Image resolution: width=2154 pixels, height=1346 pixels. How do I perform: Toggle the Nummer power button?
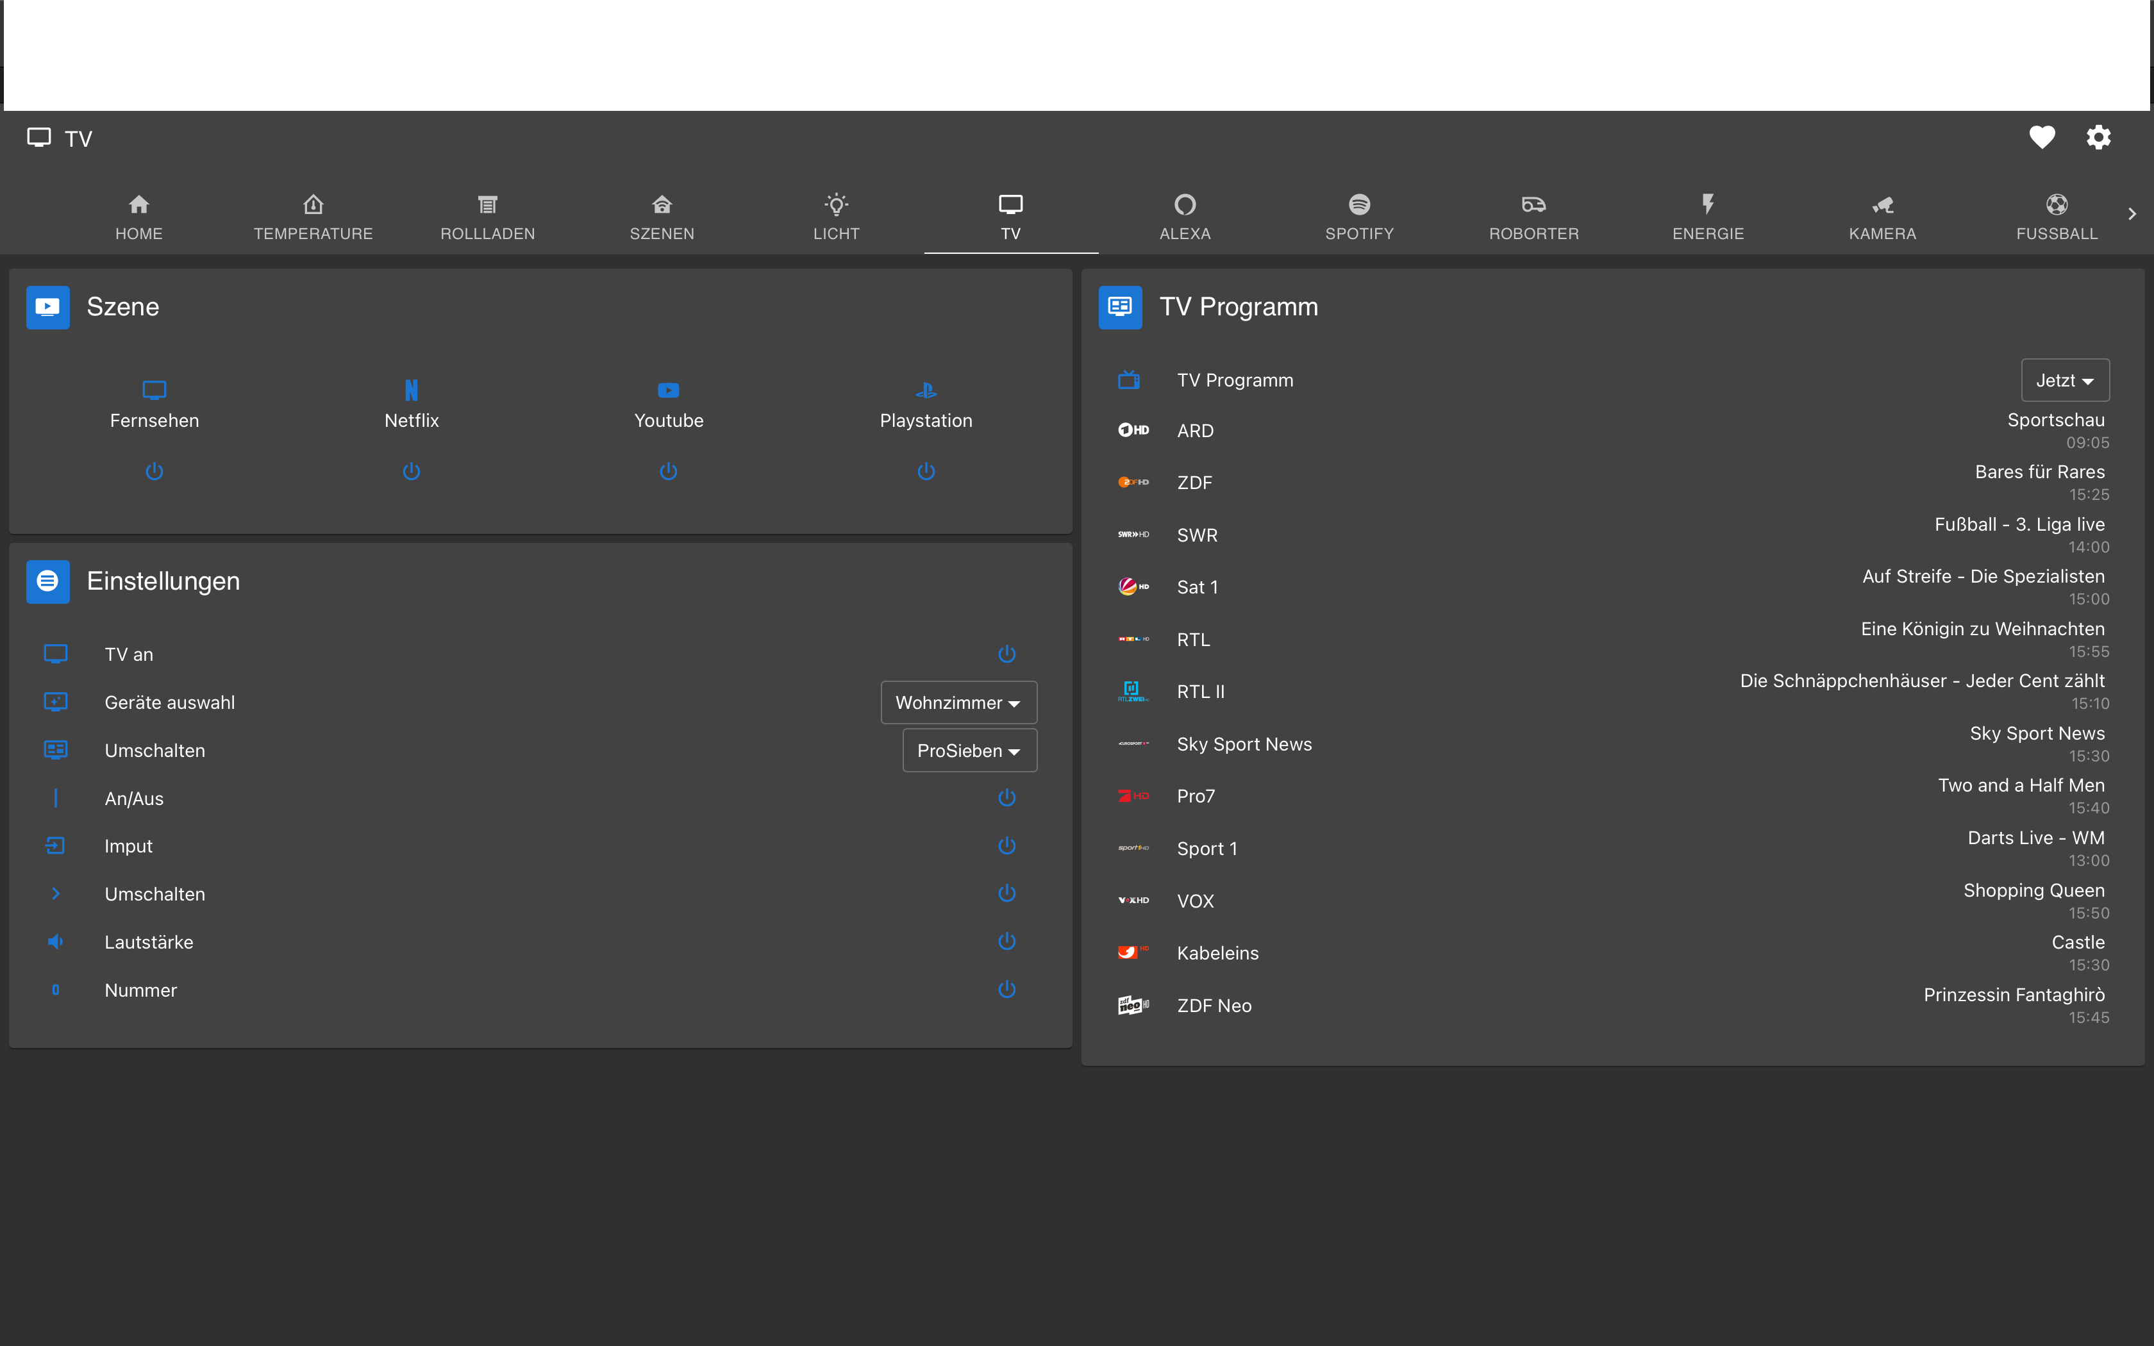tap(1006, 989)
